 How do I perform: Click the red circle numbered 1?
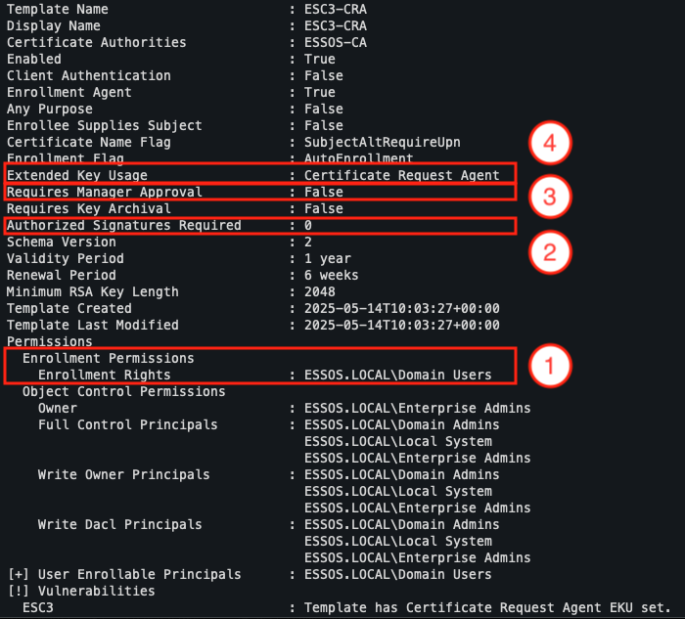click(549, 366)
